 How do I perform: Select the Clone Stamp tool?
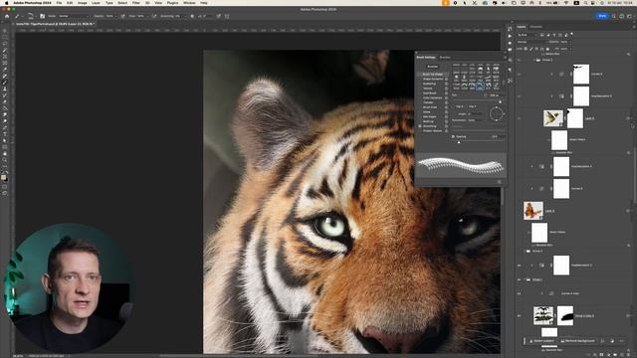point(5,89)
